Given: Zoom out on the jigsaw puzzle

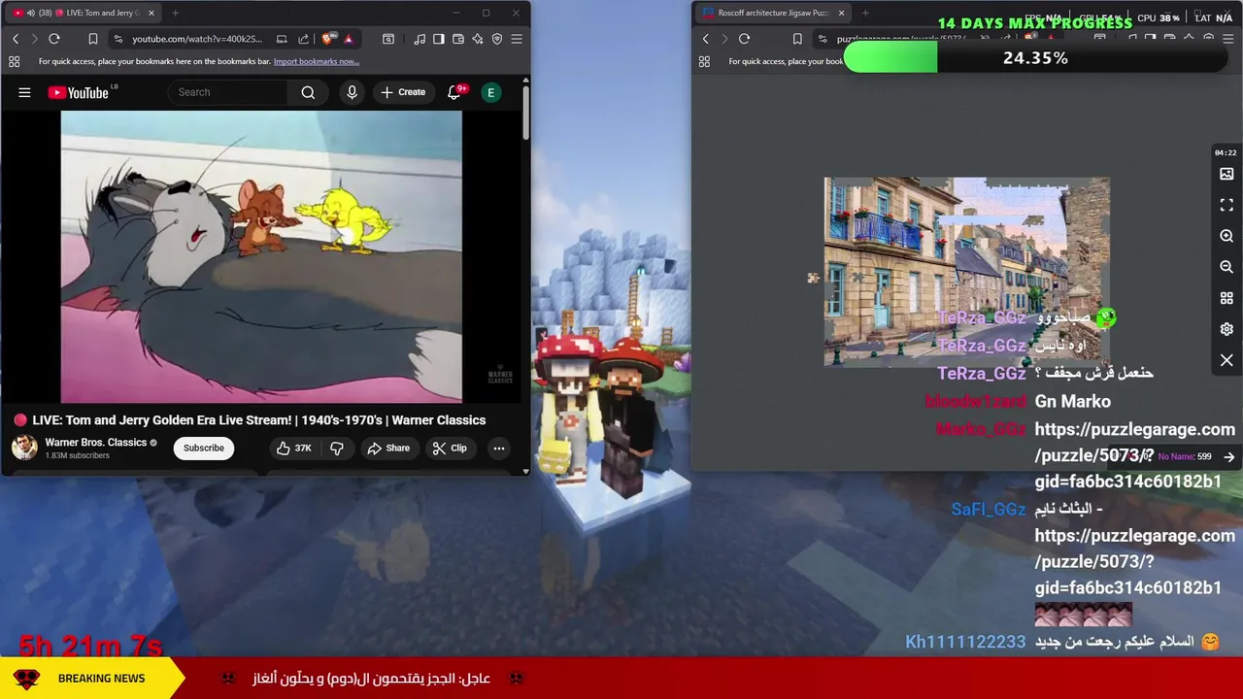Looking at the screenshot, I should click(x=1226, y=267).
